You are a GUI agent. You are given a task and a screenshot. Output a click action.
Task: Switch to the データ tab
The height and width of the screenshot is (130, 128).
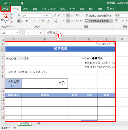click(x=72, y=9)
